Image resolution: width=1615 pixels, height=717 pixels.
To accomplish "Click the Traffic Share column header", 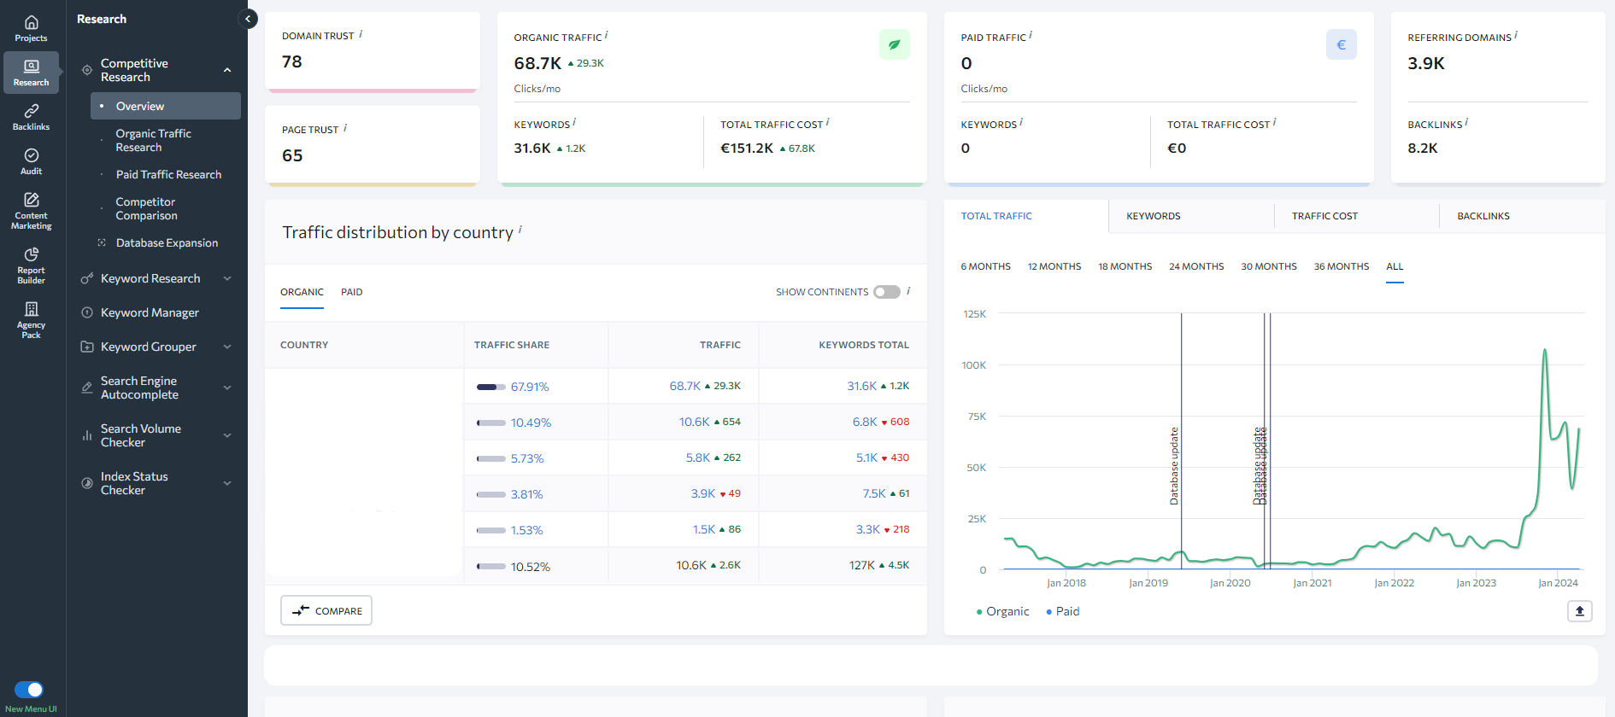I will click(x=512, y=345).
